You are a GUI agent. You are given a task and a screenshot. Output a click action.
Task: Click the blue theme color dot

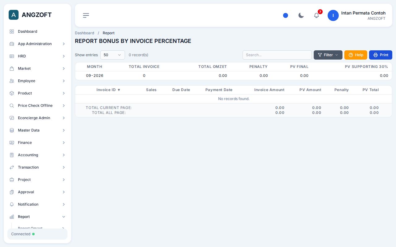point(286,15)
